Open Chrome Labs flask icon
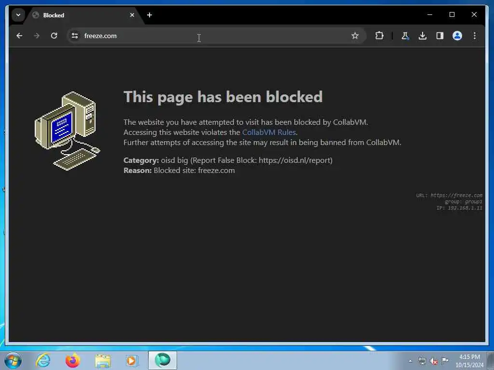Viewport: 494px width, 370px height. click(x=405, y=36)
